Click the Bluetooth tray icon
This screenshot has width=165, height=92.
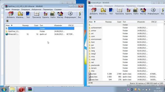pyautogui.click(x=132, y=89)
